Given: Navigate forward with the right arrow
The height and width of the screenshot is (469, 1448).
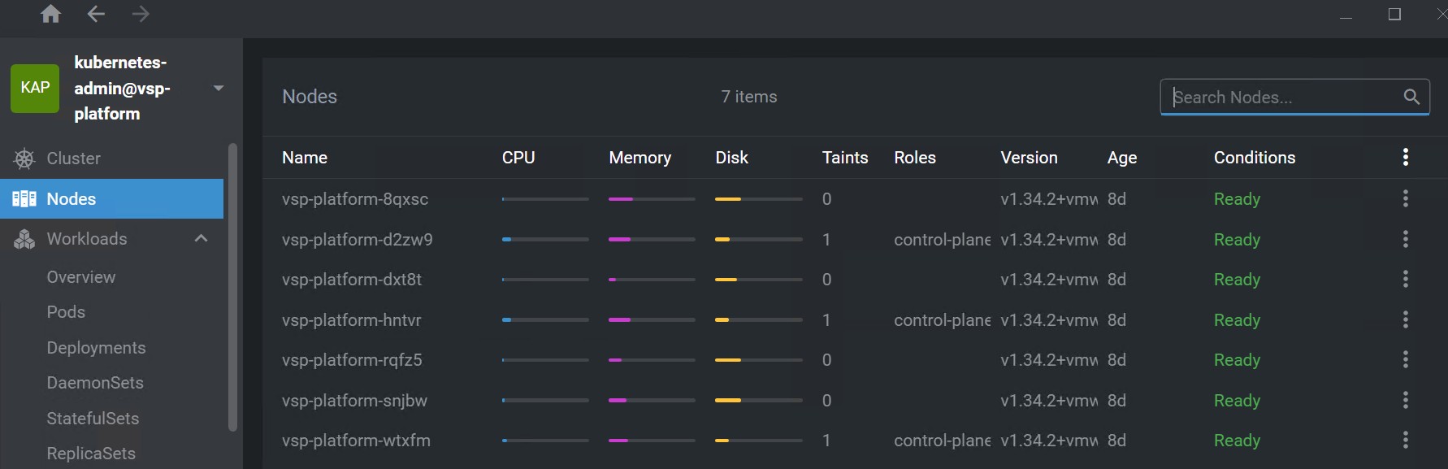Looking at the screenshot, I should coord(141,14).
